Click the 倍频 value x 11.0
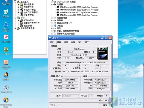The height and width of the screenshot is (108, 144). 70,83
